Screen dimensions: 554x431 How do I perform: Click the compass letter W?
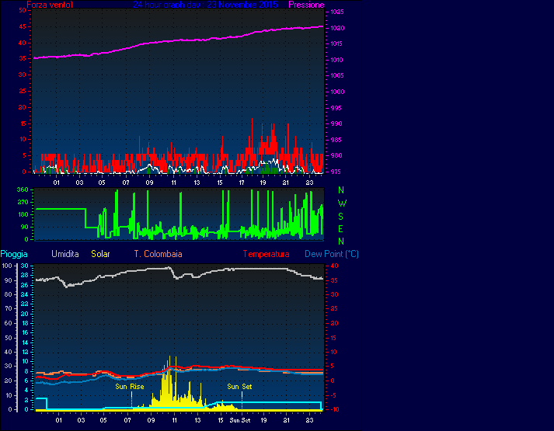click(x=342, y=203)
